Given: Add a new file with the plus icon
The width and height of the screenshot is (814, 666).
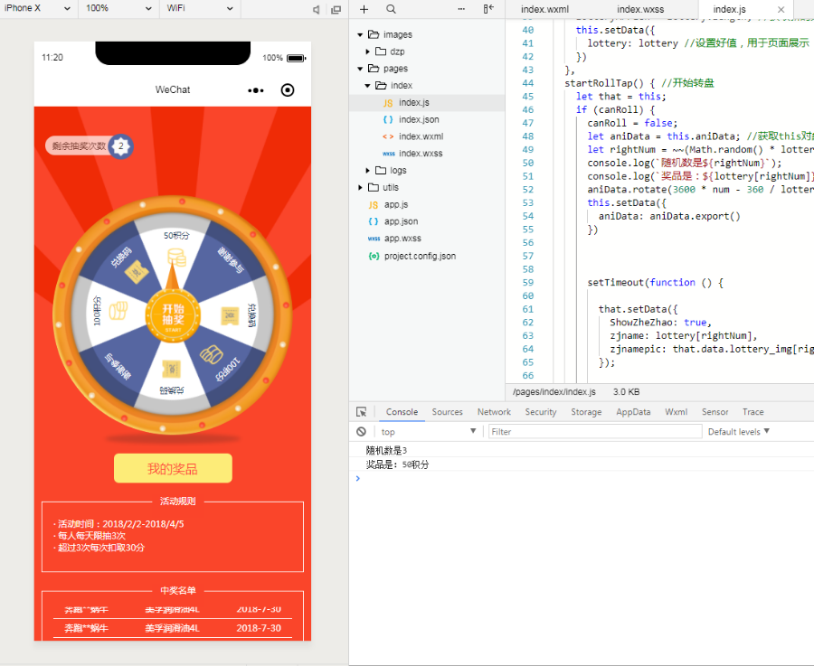Looking at the screenshot, I should pyautogui.click(x=364, y=9).
